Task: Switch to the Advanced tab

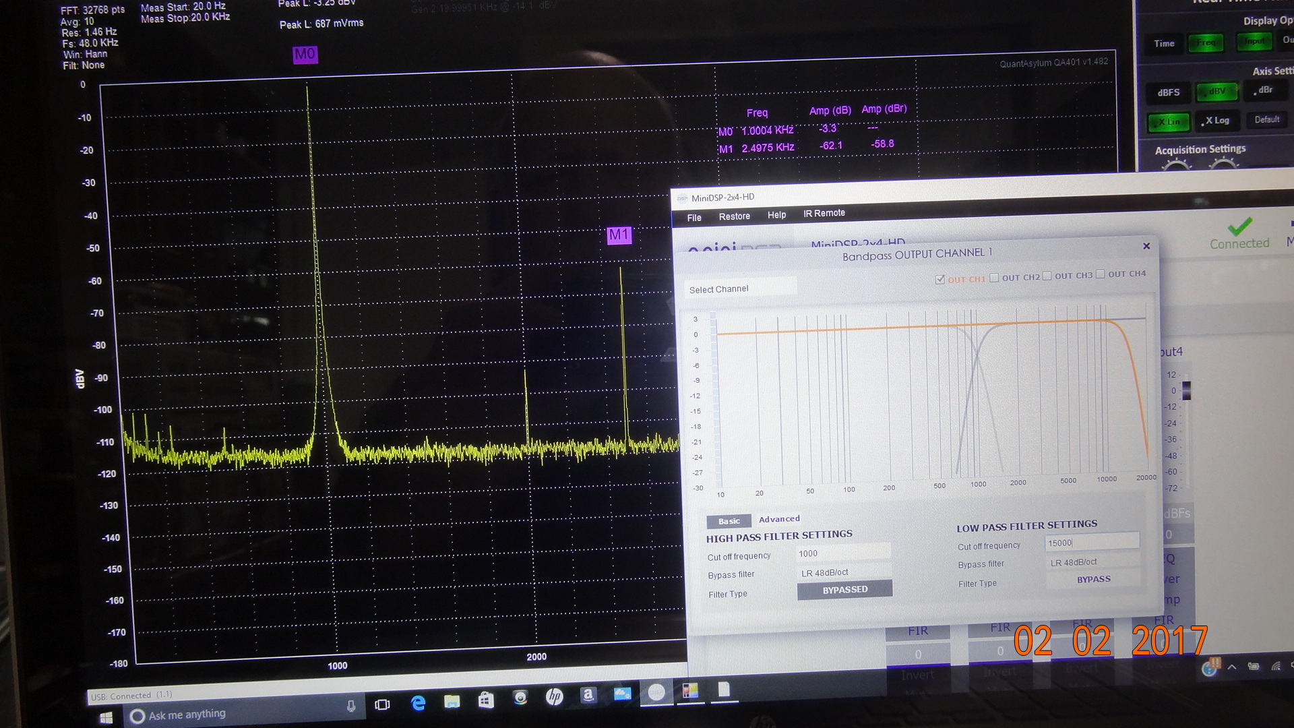Action: click(779, 519)
